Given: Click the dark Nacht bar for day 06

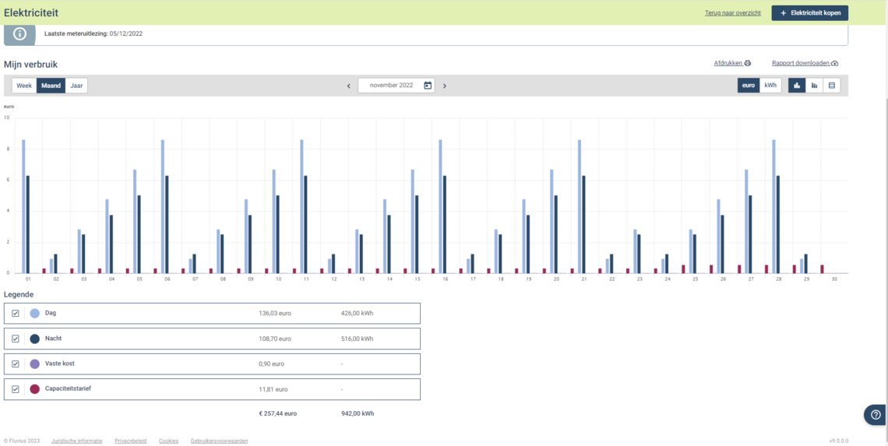Looking at the screenshot, I should [167, 225].
